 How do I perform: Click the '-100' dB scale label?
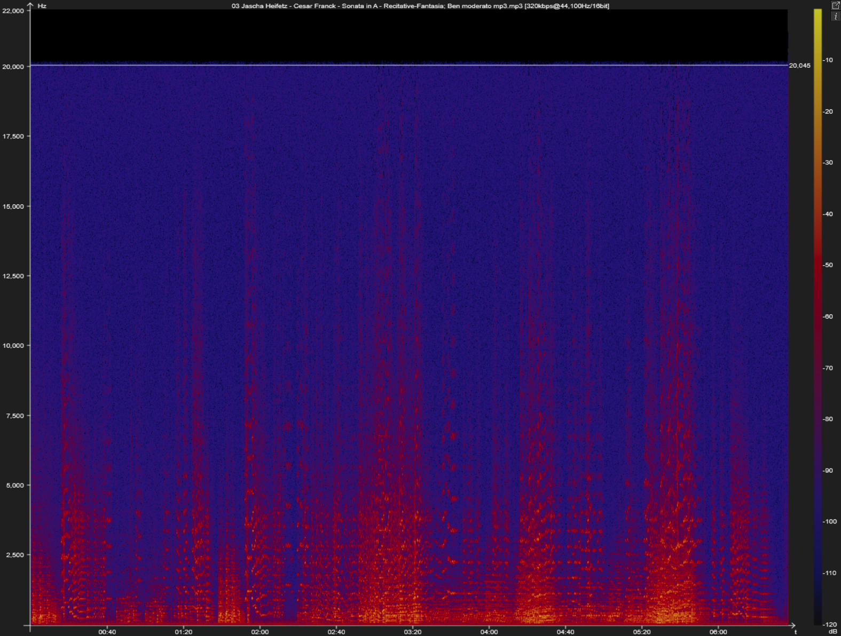(830, 522)
